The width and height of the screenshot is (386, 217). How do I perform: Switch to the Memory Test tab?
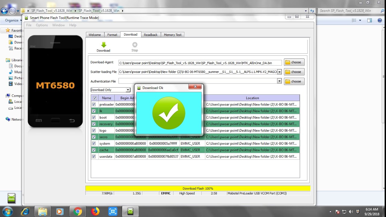click(173, 35)
